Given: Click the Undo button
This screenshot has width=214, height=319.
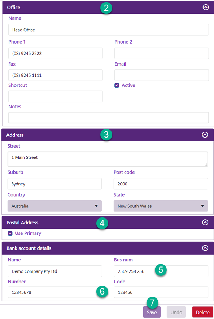Looking at the screenshot, I should tap(176, 312).
